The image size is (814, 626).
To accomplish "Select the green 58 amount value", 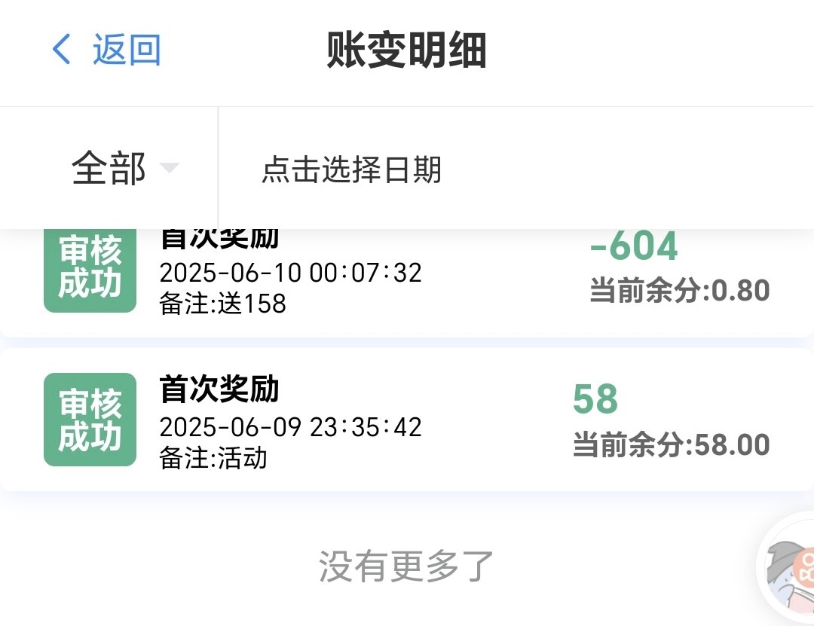I will click(x=595, y=399).
